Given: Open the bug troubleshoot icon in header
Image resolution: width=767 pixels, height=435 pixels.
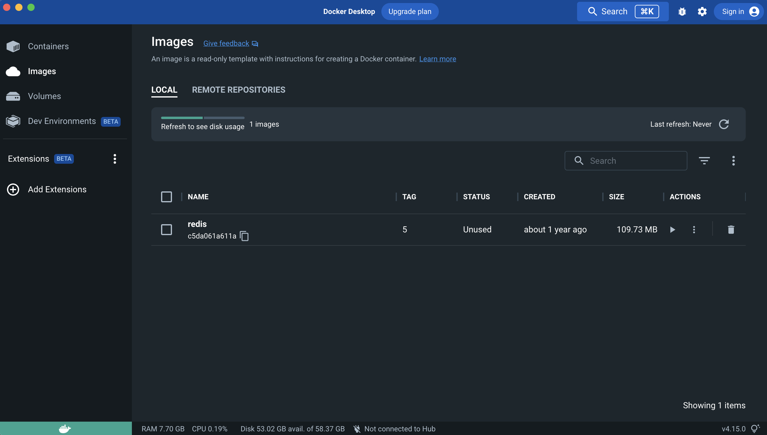Looking at the screenshot, I should (682, 12).
